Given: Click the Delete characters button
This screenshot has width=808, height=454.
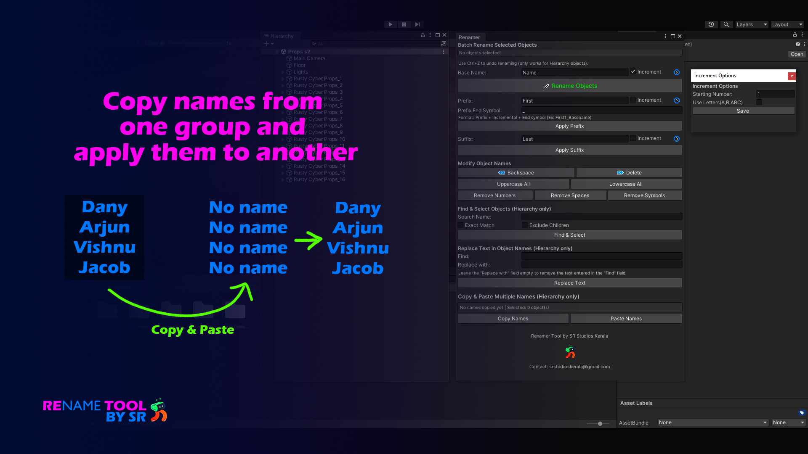Looking at the screenshot, I should [629, 173].
